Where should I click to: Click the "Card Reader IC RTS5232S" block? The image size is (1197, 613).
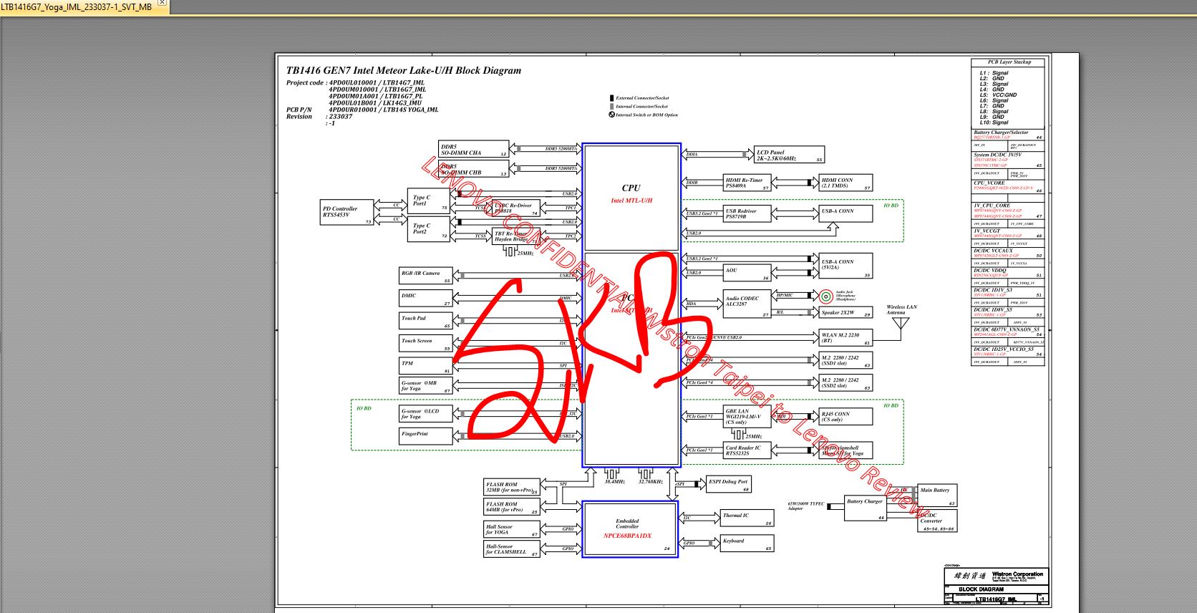[x=747, y=450]
